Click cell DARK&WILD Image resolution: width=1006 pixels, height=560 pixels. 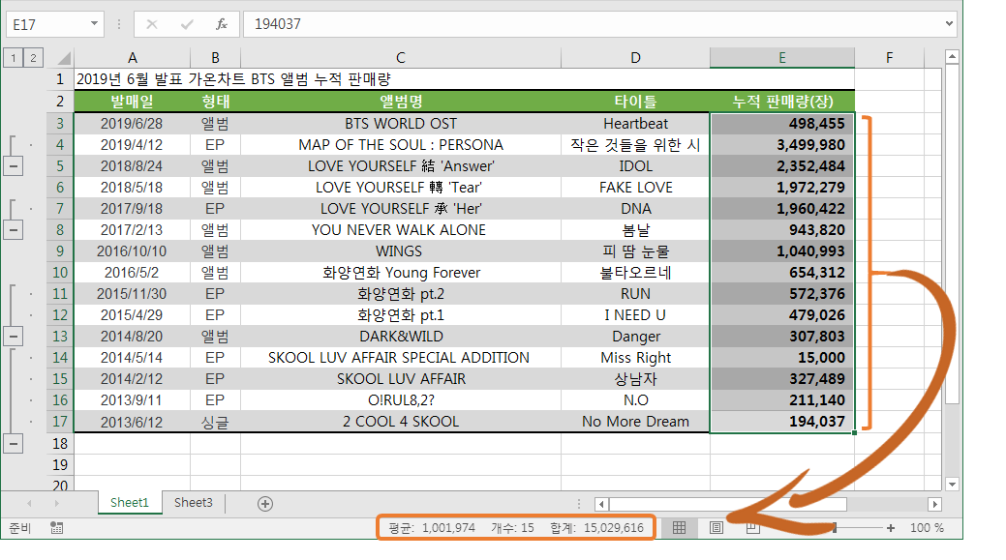click(x=400, y=337)
